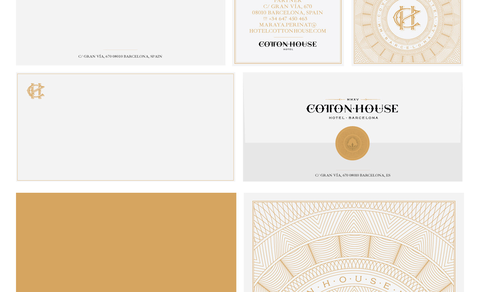
Task: Open the blank notecard thumbnail
Action: click(x=125, y=127)
